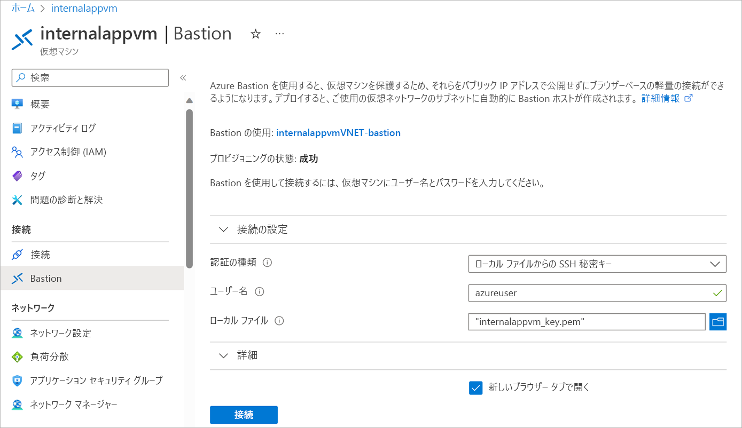This screenshot has height=428, width=742.
Task: Click the ネットワーク section heading
Action: point(33,308)
